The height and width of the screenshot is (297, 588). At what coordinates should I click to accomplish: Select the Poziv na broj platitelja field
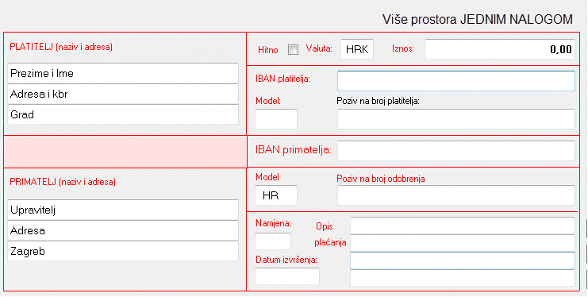click(x=456, y=119)
